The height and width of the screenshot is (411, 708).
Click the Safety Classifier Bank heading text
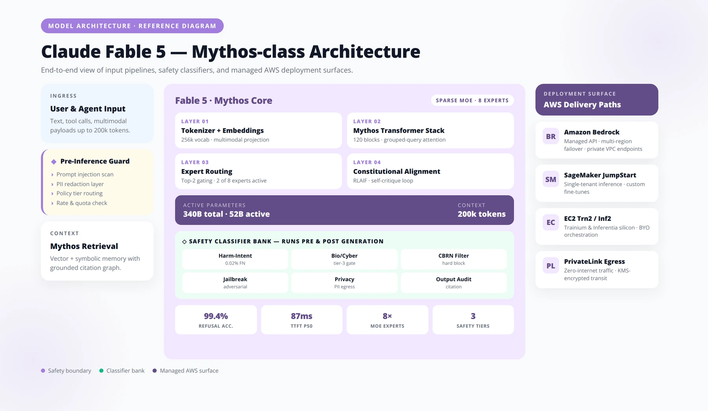point(286,242)
